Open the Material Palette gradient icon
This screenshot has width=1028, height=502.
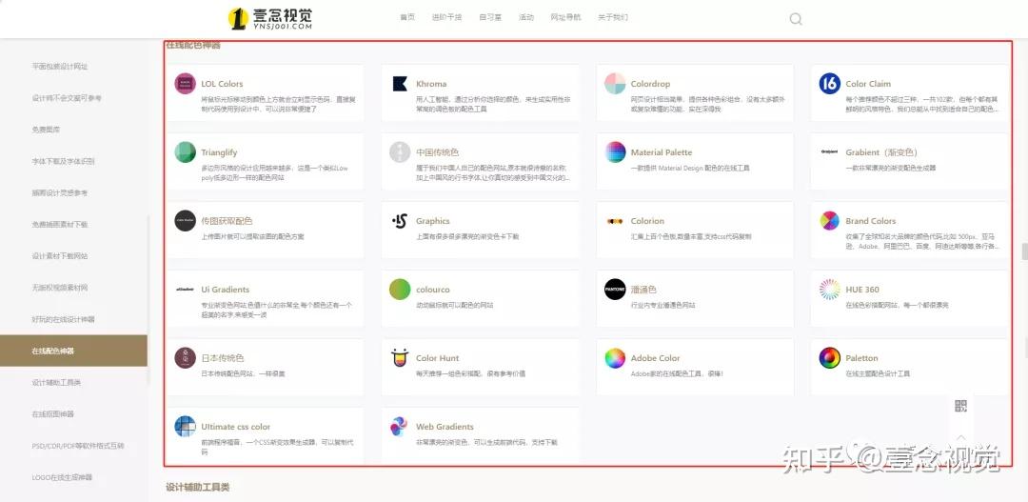[615, 152]
